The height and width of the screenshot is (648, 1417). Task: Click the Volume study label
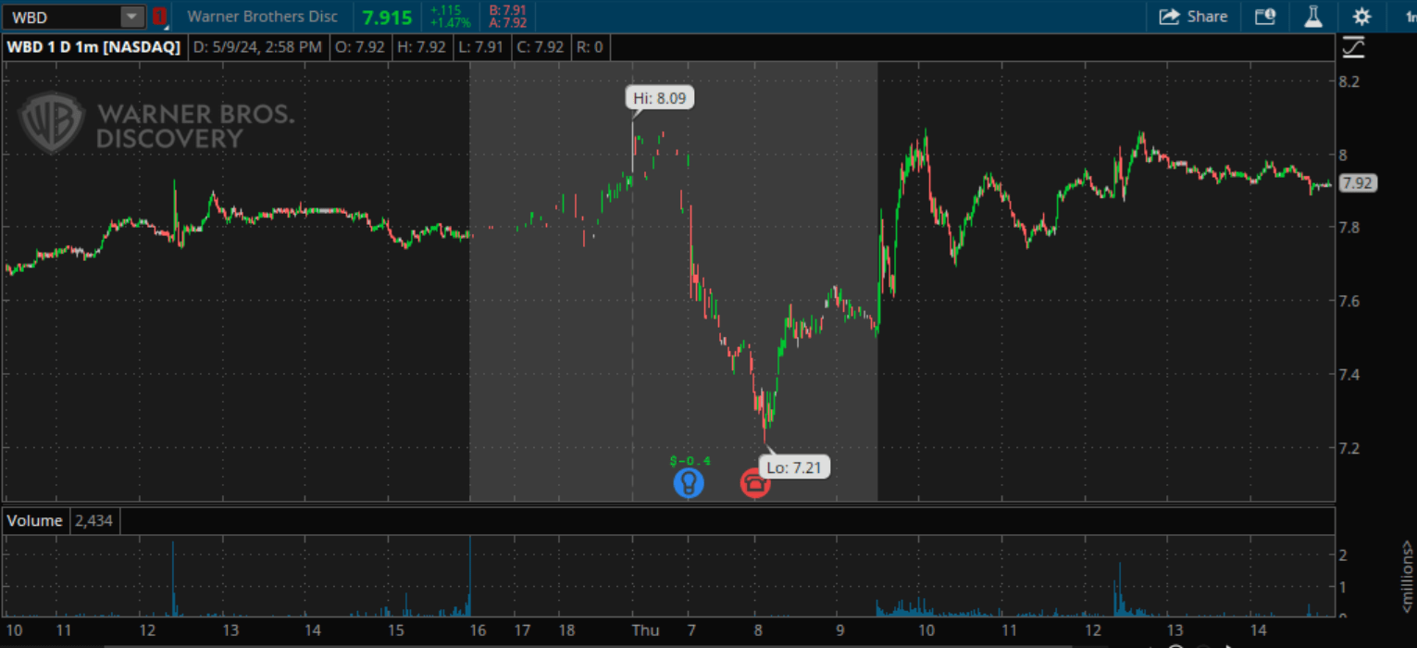click(x=35, y=521)
